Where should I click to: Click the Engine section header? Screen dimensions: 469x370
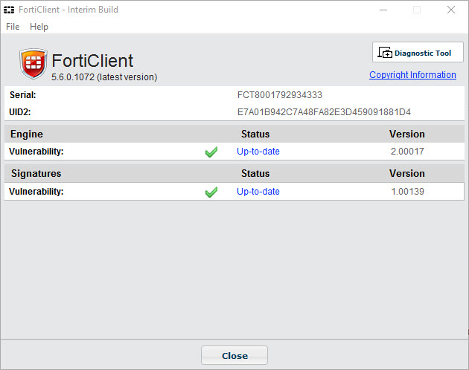[x=27, y=134]
